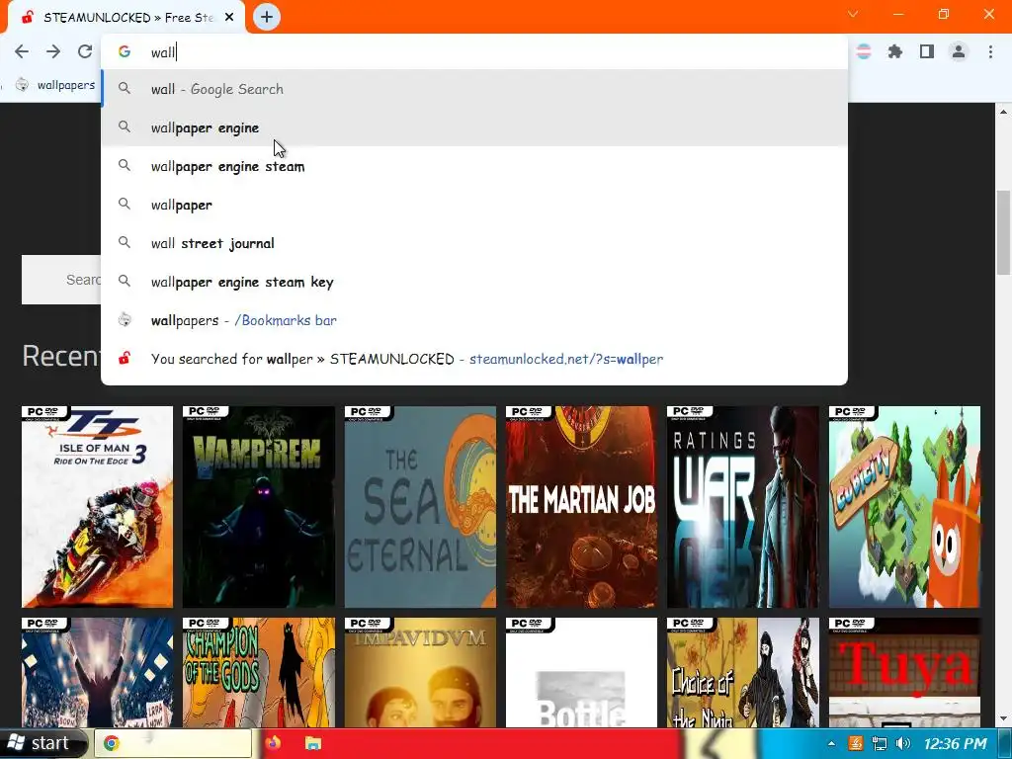Image resolution: width=1012 pixels, height=759 pixels.
Task: Show hidden tray icons arrow
Action: coord(831,744)
